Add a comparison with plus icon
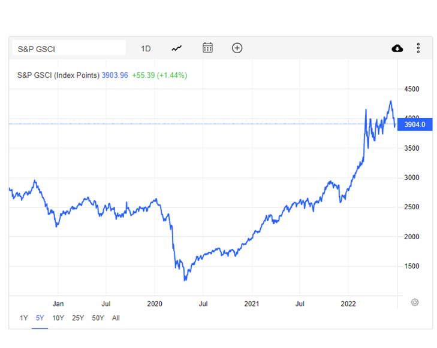437x348 pixels. point(237,48)
